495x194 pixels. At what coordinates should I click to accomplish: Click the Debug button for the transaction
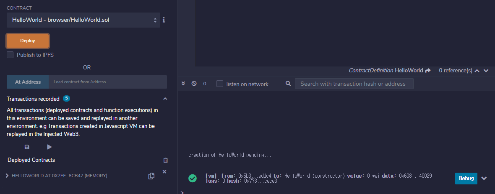click(x=466, y=178)
